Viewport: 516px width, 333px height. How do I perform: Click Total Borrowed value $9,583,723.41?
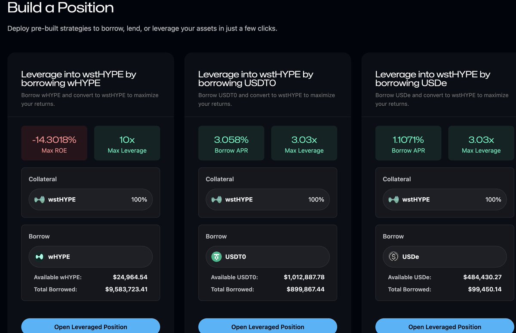coord(126,289)
